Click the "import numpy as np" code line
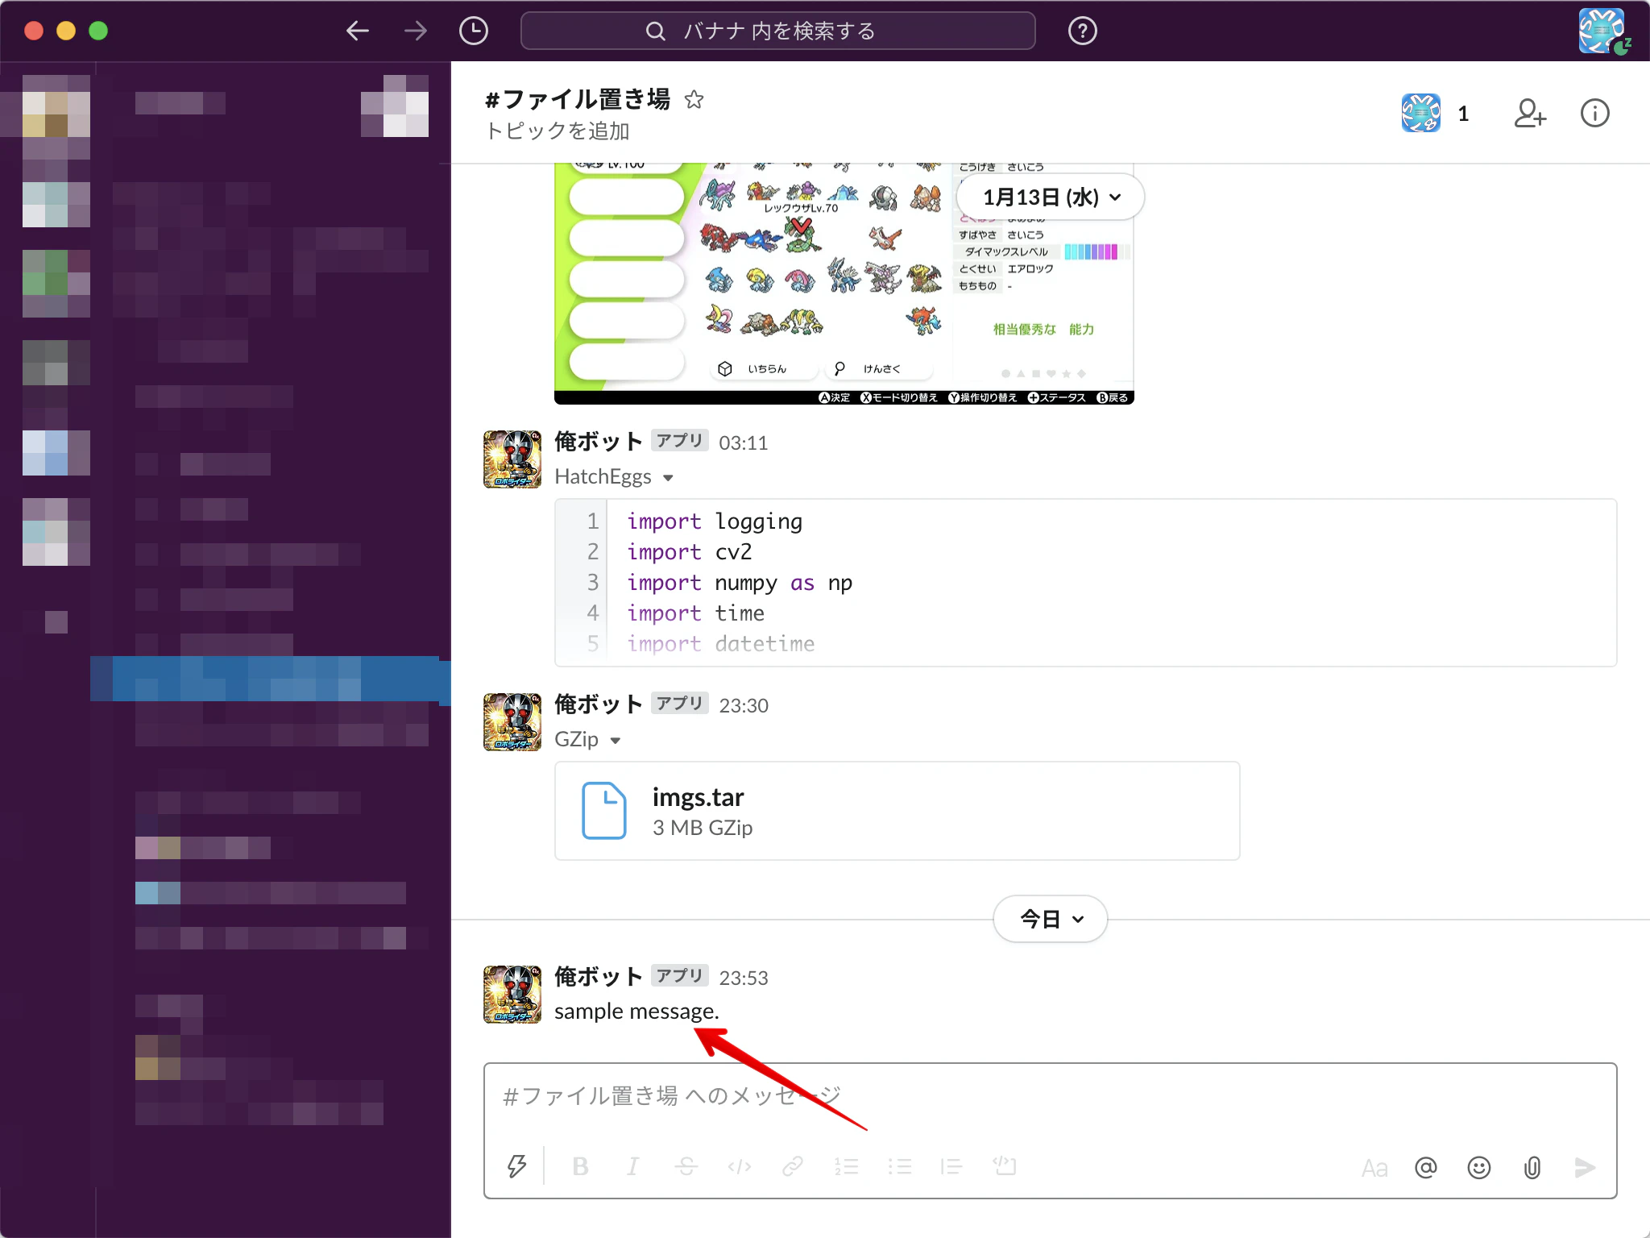This screenshot has width=1650, height=1238. point(740,583)
